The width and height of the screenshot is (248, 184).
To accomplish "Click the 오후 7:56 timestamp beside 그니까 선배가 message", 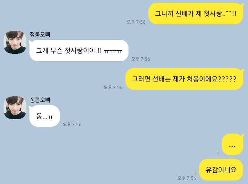I will coord(136,22).
